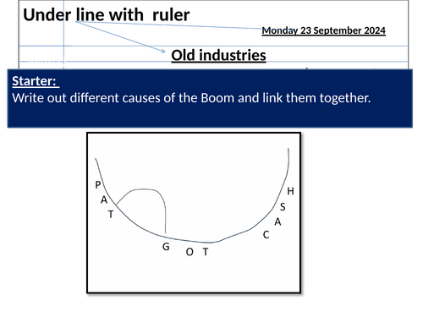Image resolution: width=423 pixels, height=317 pixels.
Task: Click the 'Write out different causes' sentence
Action: (191, 98)
